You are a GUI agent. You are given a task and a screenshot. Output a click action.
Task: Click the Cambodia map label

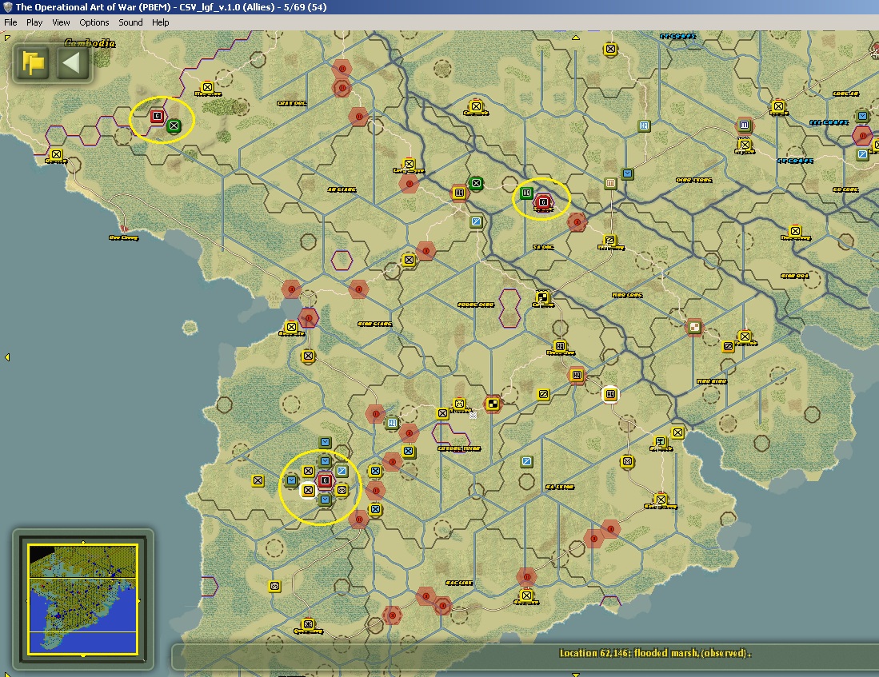[90, 42]
